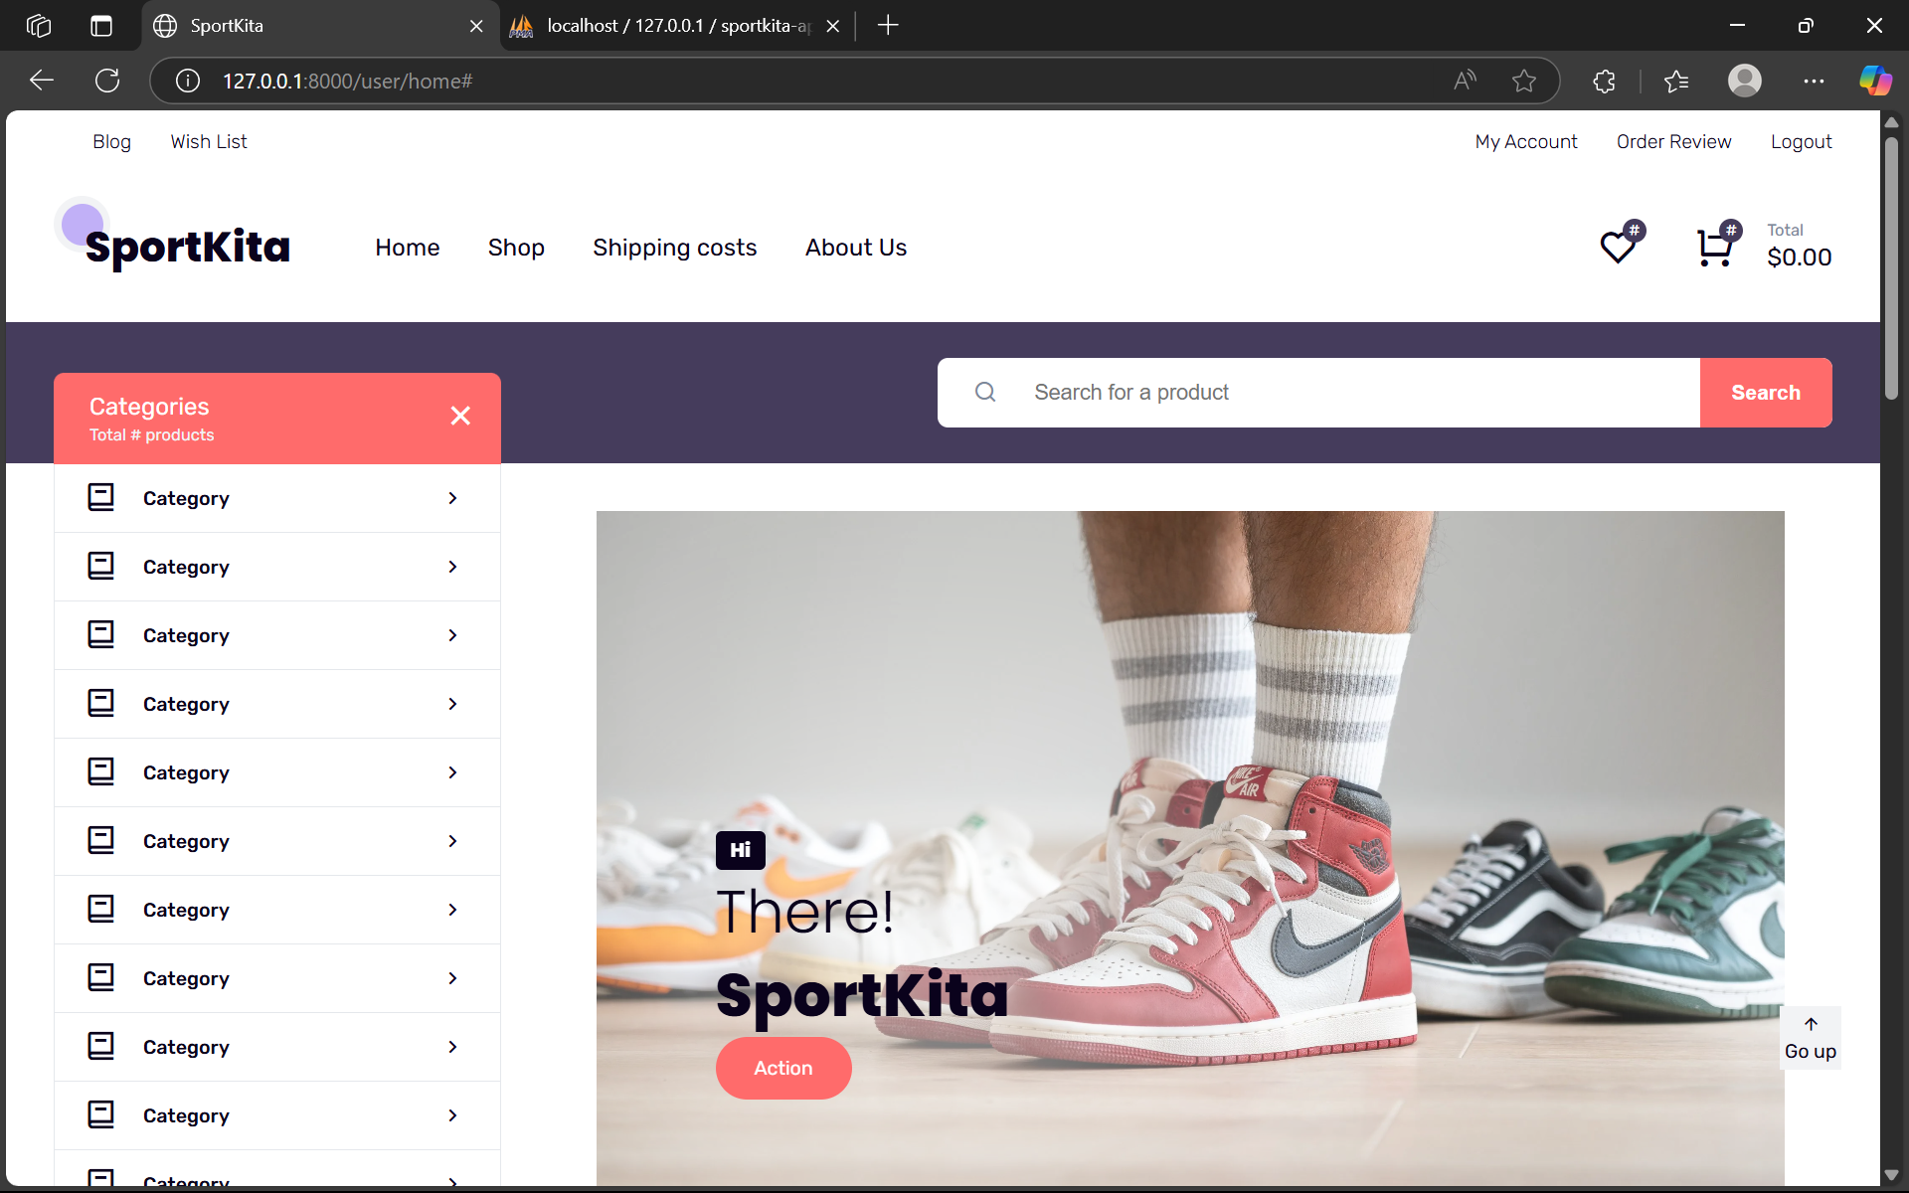The width and height of the screenshot is (1909, 1193).
Task: Open the Logout link
Action: (1801, 141)
